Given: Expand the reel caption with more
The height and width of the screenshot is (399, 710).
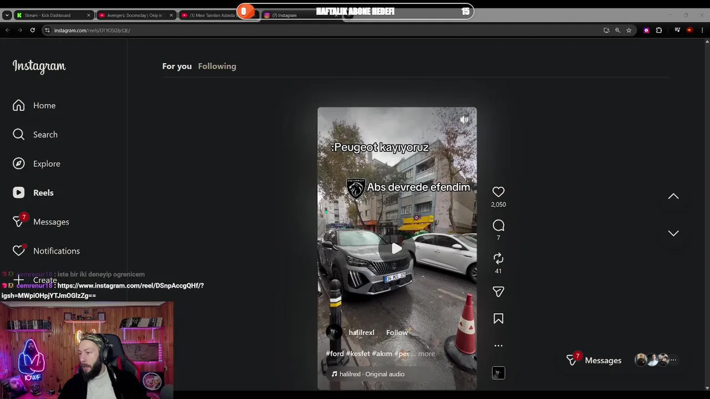Looking at the screenshot, I should 426,354.
